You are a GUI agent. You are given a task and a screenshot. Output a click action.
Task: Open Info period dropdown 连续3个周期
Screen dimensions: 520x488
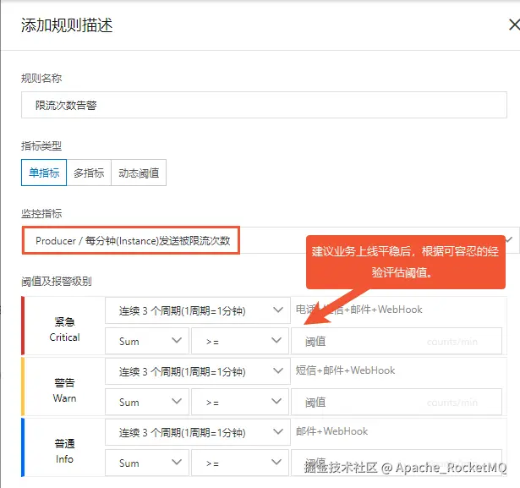pyautogui.click(x=198, y=432)
